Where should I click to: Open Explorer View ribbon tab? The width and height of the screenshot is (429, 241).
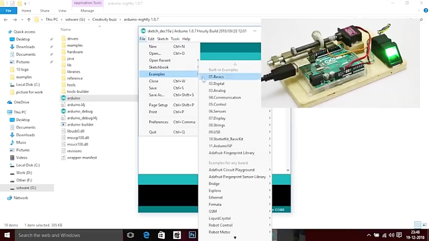click(x=62, y=10)
